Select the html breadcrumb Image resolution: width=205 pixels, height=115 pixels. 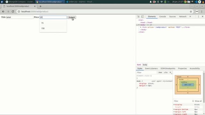point(139,65)
